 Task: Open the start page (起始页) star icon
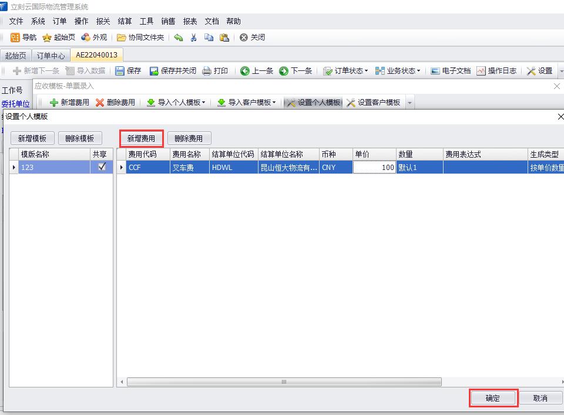[x=48, y=38]
